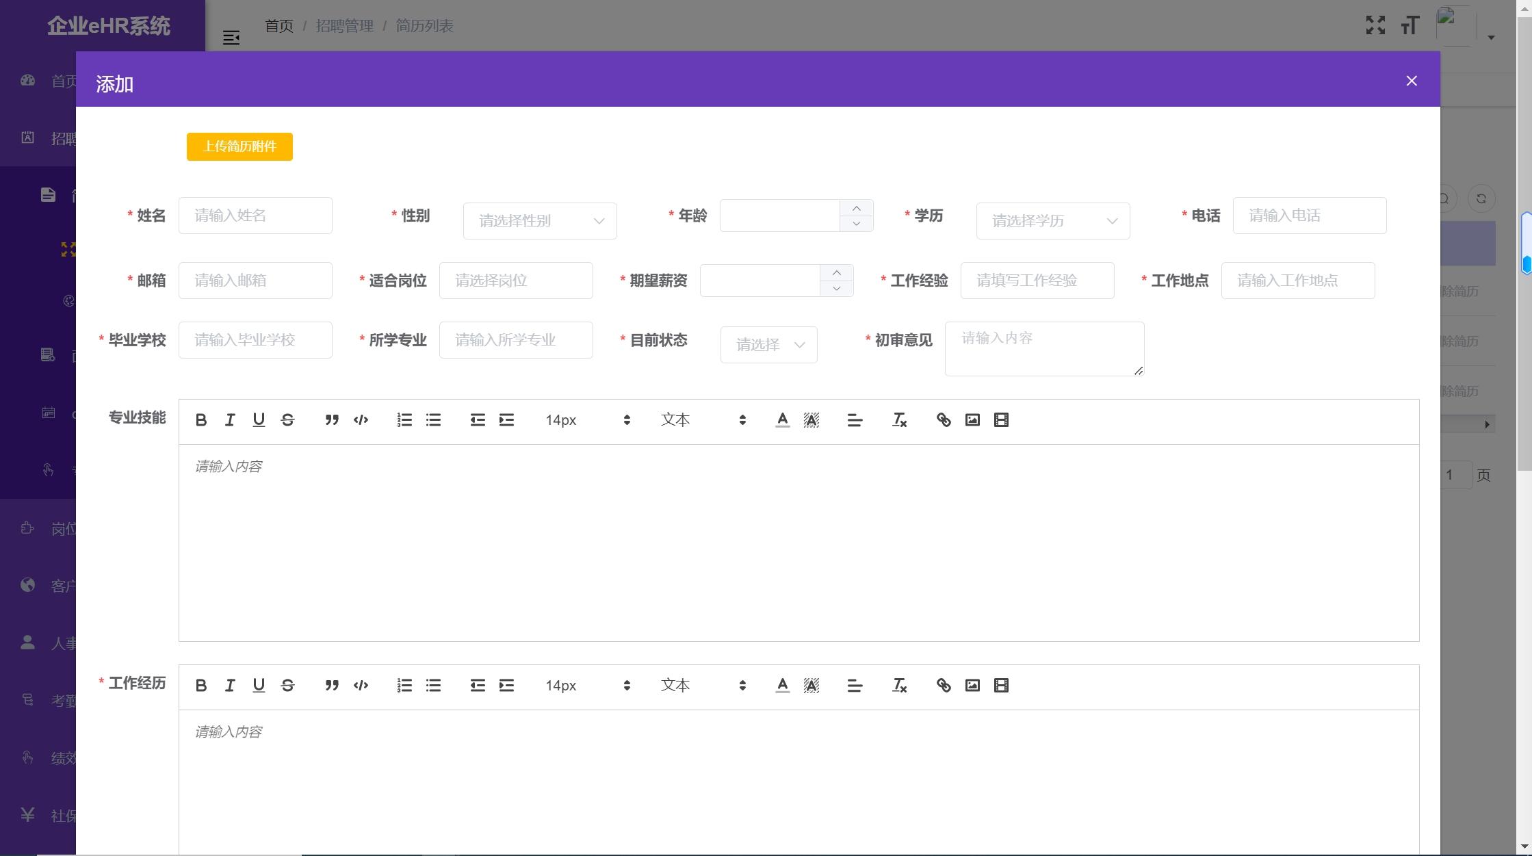Screen dimensions: 1532x856
Task: Apply underline in 工作经历 editor
Action: point(259,685)
